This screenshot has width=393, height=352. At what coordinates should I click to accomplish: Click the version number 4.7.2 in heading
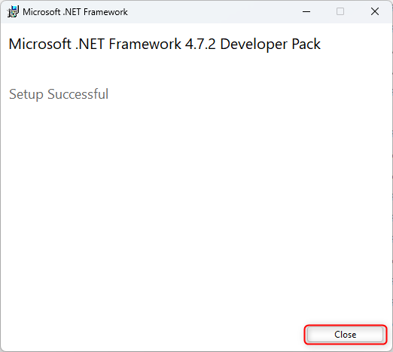200,44
